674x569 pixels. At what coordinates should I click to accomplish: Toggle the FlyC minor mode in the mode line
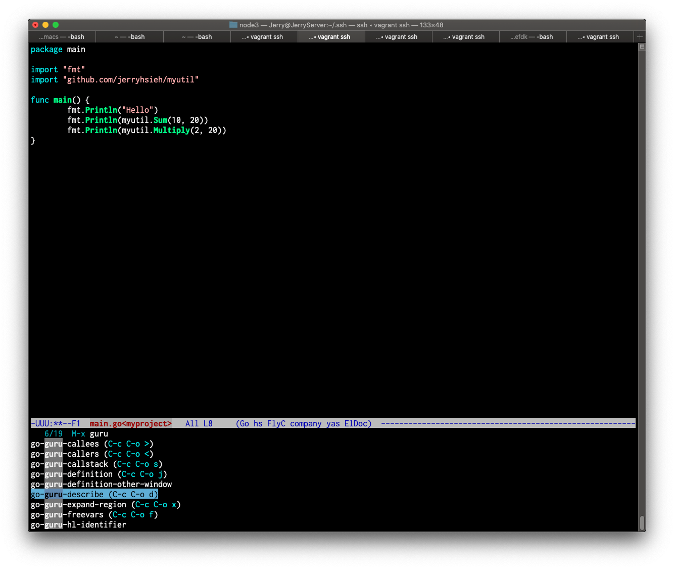(x=276, y=423)
